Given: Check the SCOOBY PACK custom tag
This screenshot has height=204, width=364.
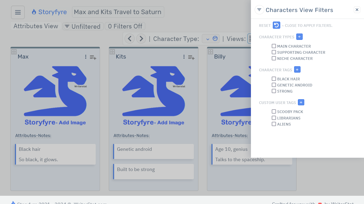Looking at the screenshot, I should (274, 111).
